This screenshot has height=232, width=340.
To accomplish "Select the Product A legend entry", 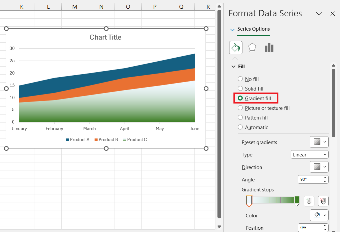I will coord(78,140).
